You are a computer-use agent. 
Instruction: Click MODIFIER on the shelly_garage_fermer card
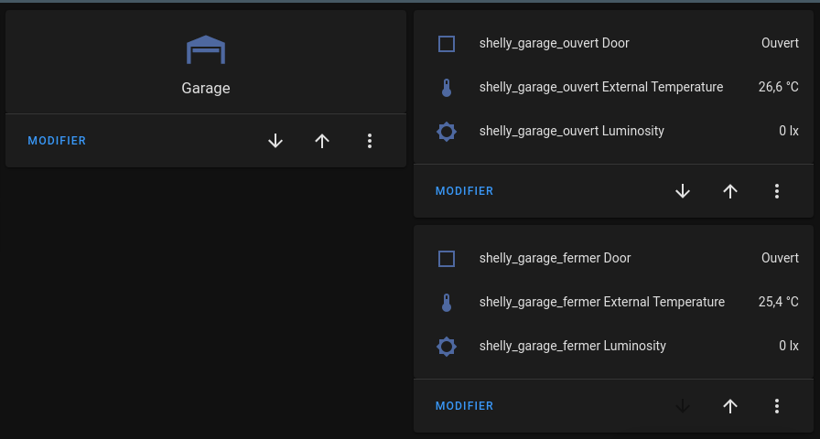tap(464, 406)
